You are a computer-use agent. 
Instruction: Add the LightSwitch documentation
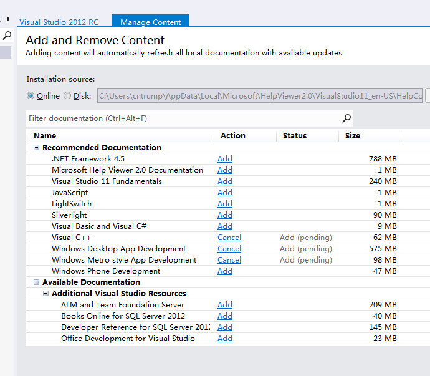pyautogui.click(x=225, y=204)
